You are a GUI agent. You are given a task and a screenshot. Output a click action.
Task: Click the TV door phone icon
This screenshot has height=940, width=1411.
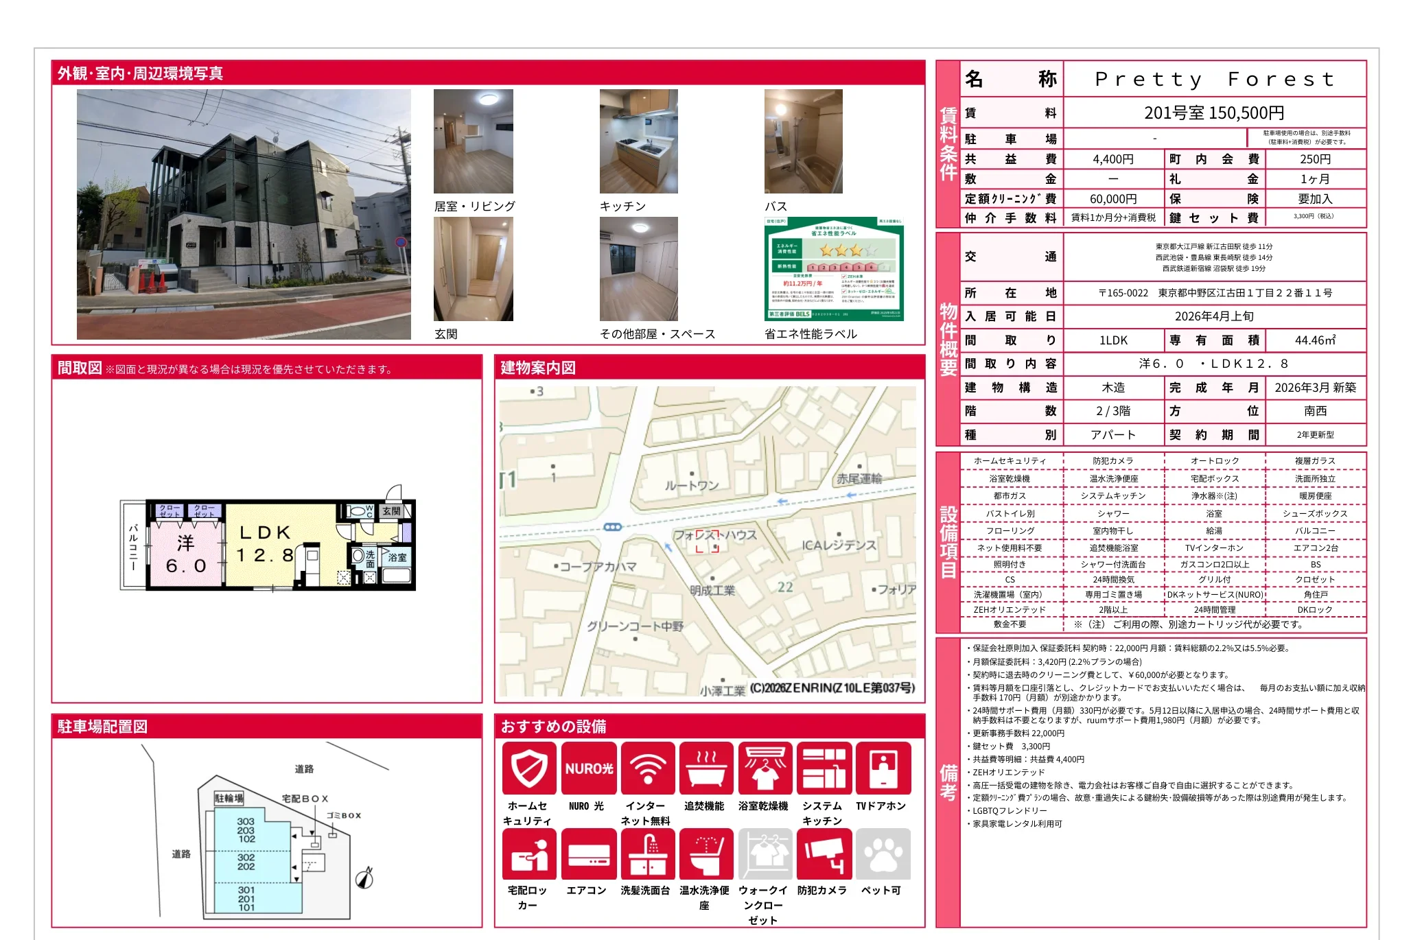pos(883,768)
